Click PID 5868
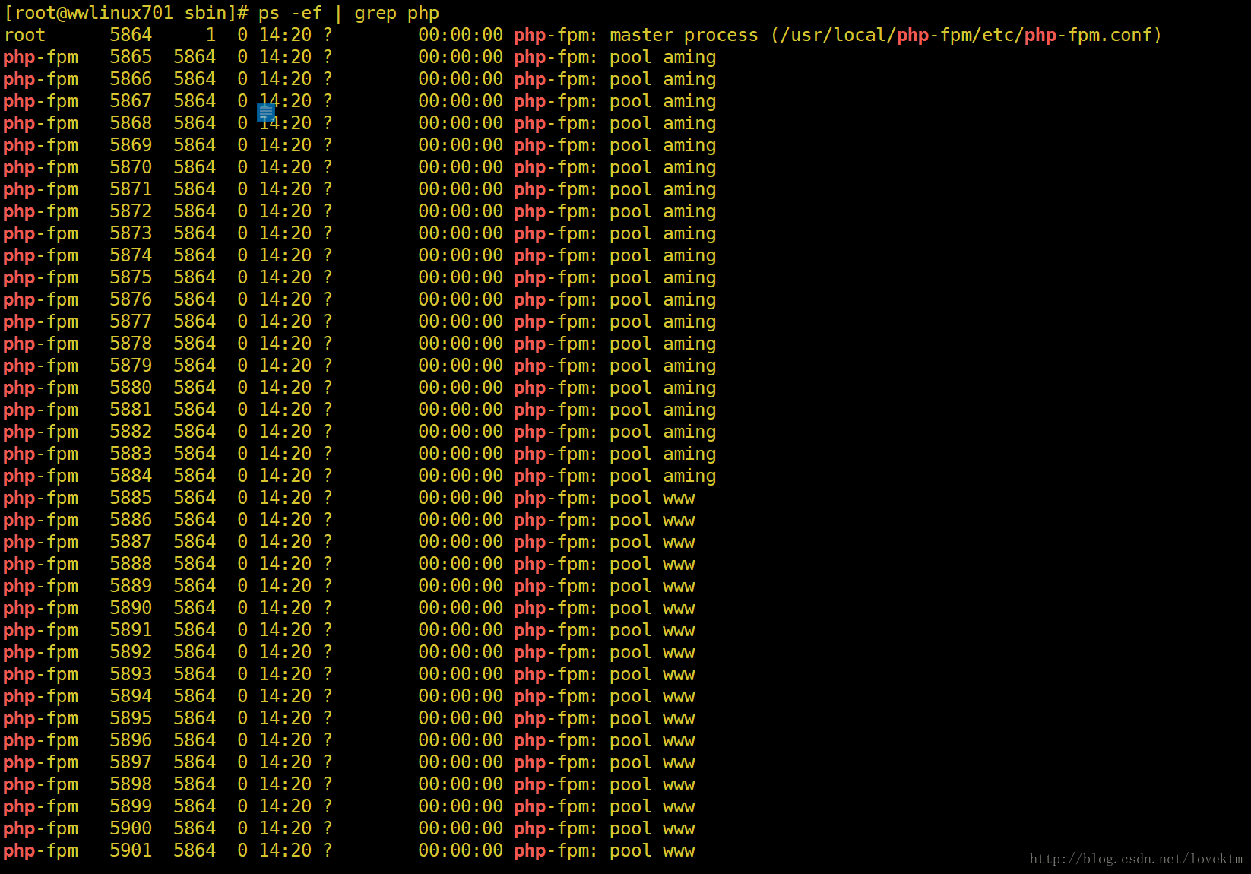Screen dimensions: 1251x874 [x=131, y=123]
